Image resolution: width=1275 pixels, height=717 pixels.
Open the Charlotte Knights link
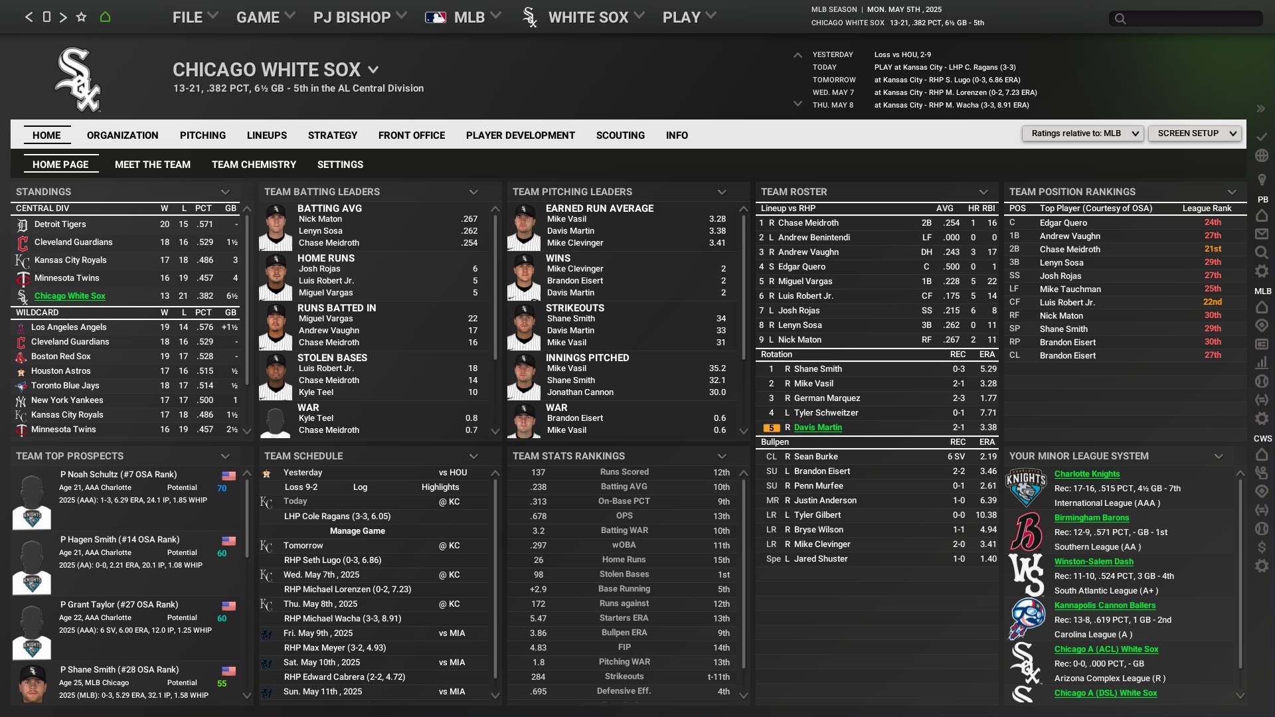[x=1086, y=474]
